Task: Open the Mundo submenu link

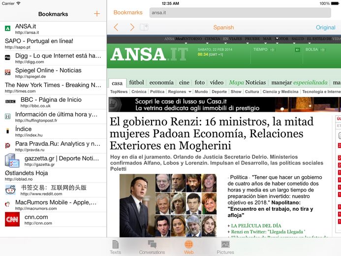Action: point(201,92)
